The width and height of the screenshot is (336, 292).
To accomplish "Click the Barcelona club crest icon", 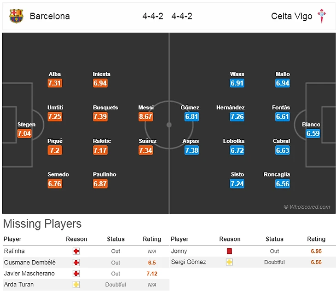I will point(16,16).
